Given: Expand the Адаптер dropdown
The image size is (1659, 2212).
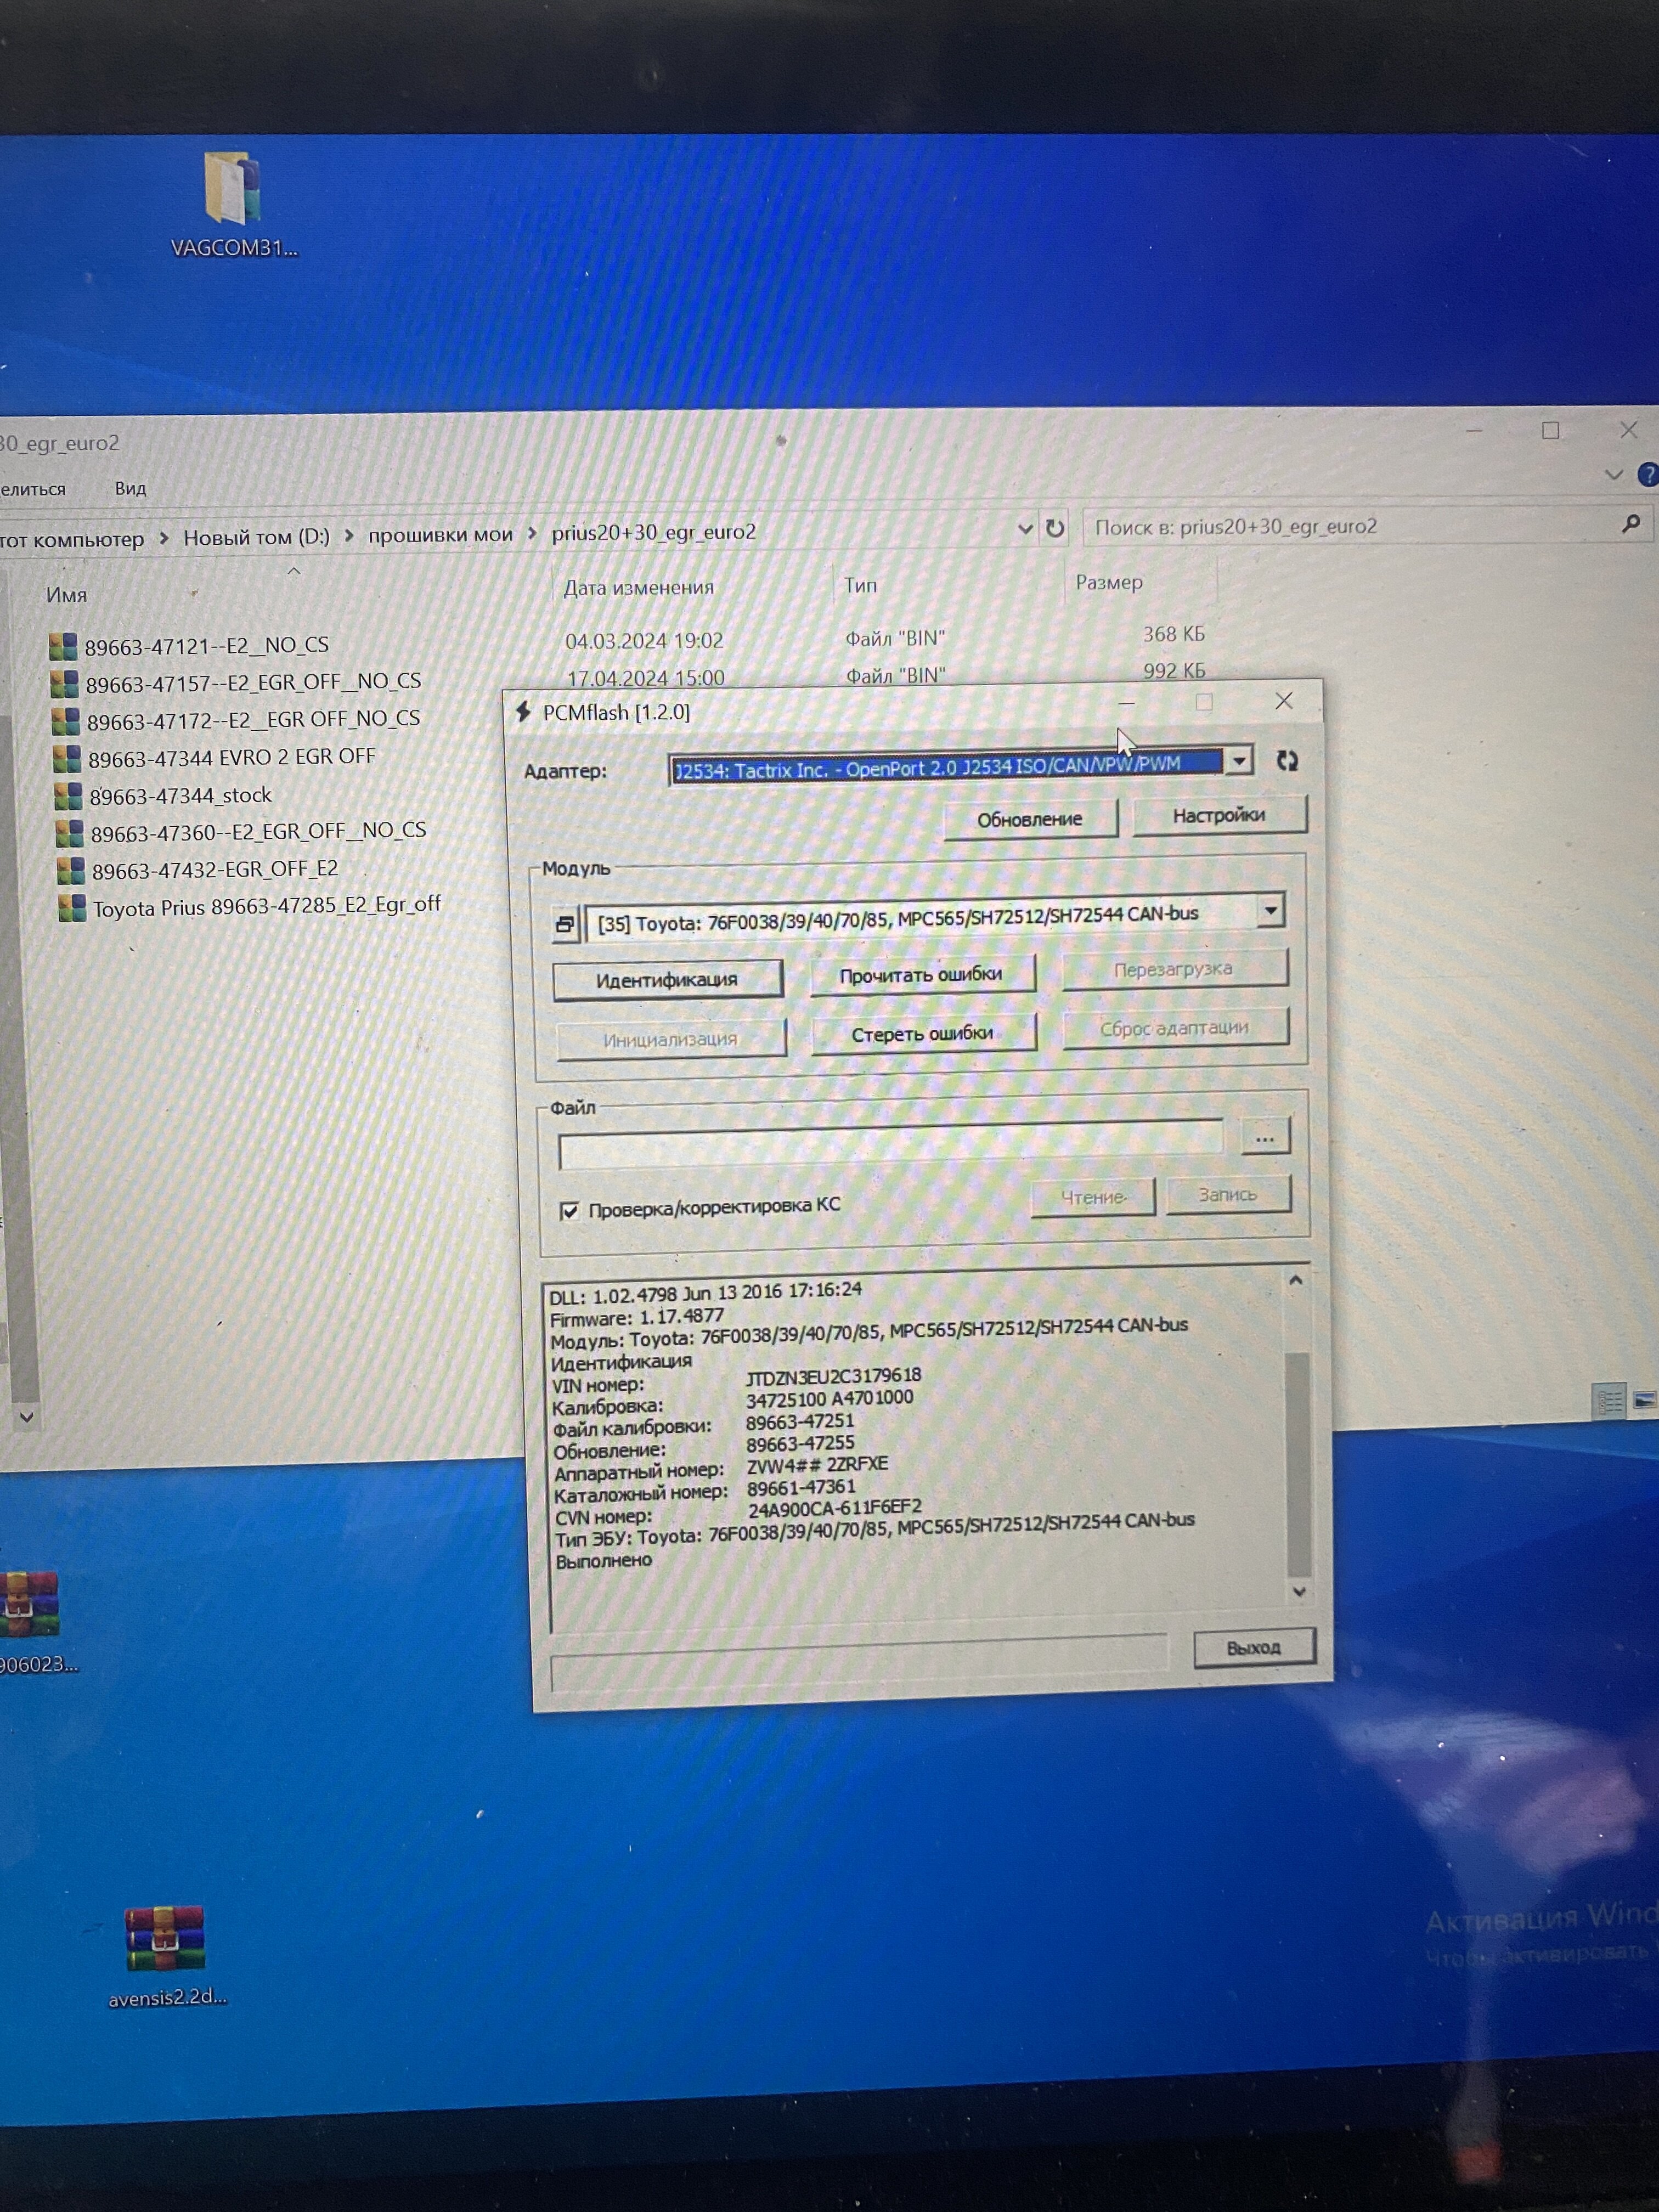Looking at the screenshot, I should 1239,761.
